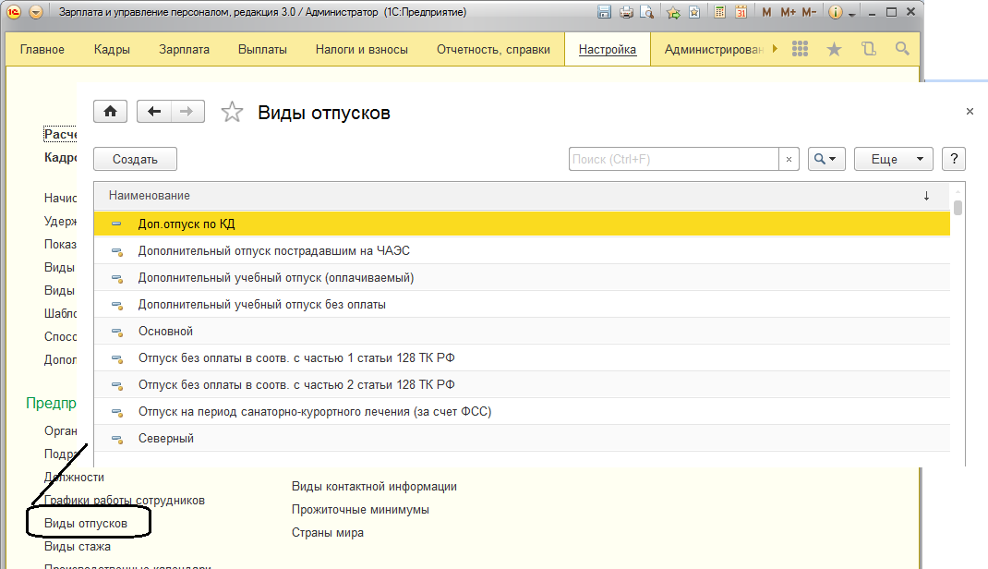Image resolution: width=988 pixels, height=569 pixels.
Task: Go back with the left arrow button
Action: tap(154, 112)
